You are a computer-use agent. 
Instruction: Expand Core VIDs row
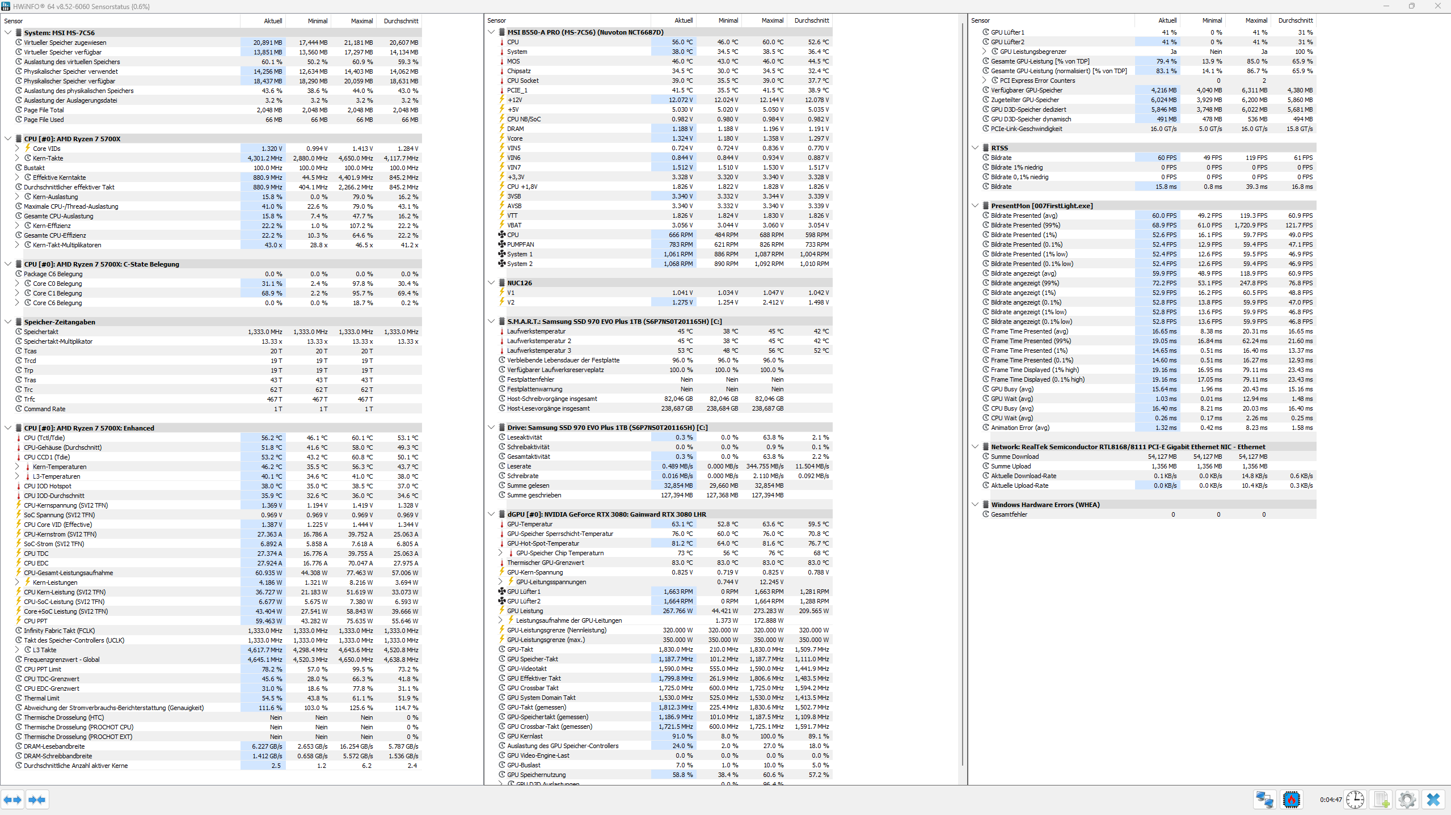tap(17, 149)
